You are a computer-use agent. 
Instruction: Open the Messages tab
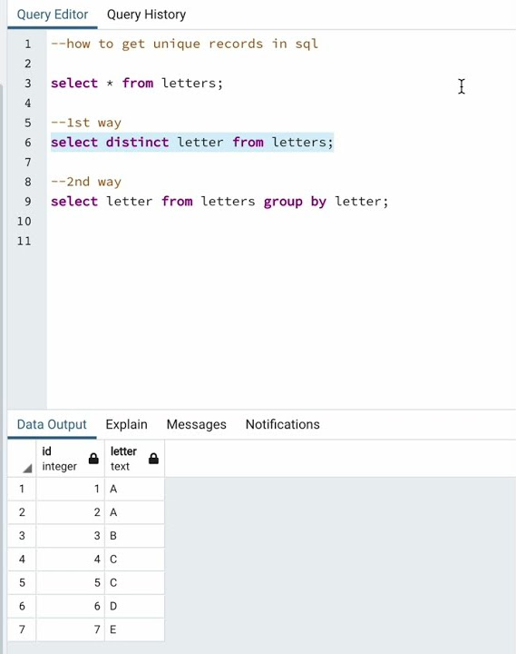click(x=197, y=424)
